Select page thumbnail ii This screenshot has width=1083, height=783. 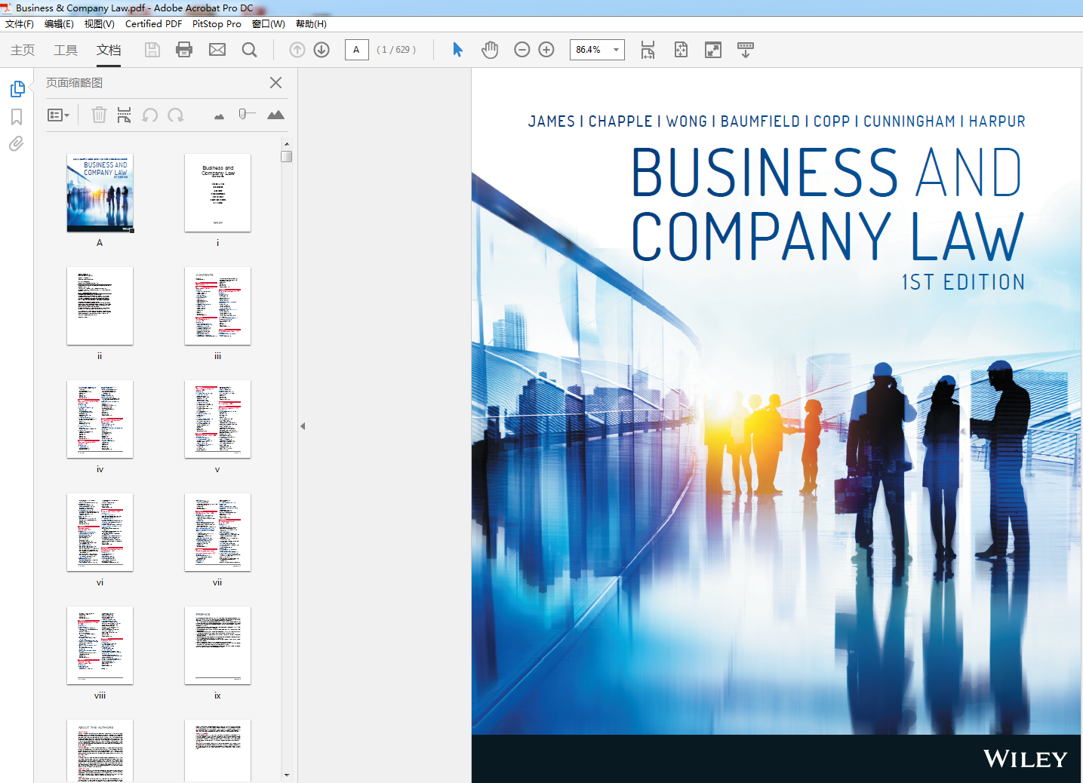100,306
